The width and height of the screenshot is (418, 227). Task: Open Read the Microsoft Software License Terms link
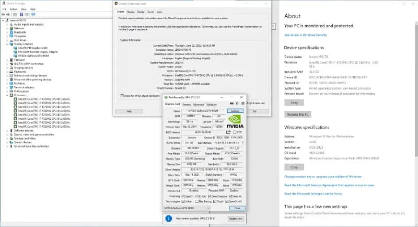coord(313,194)
